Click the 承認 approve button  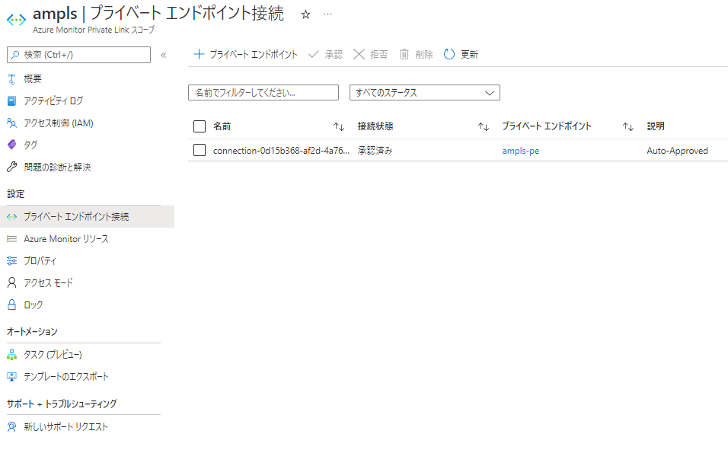click(325, 54)
